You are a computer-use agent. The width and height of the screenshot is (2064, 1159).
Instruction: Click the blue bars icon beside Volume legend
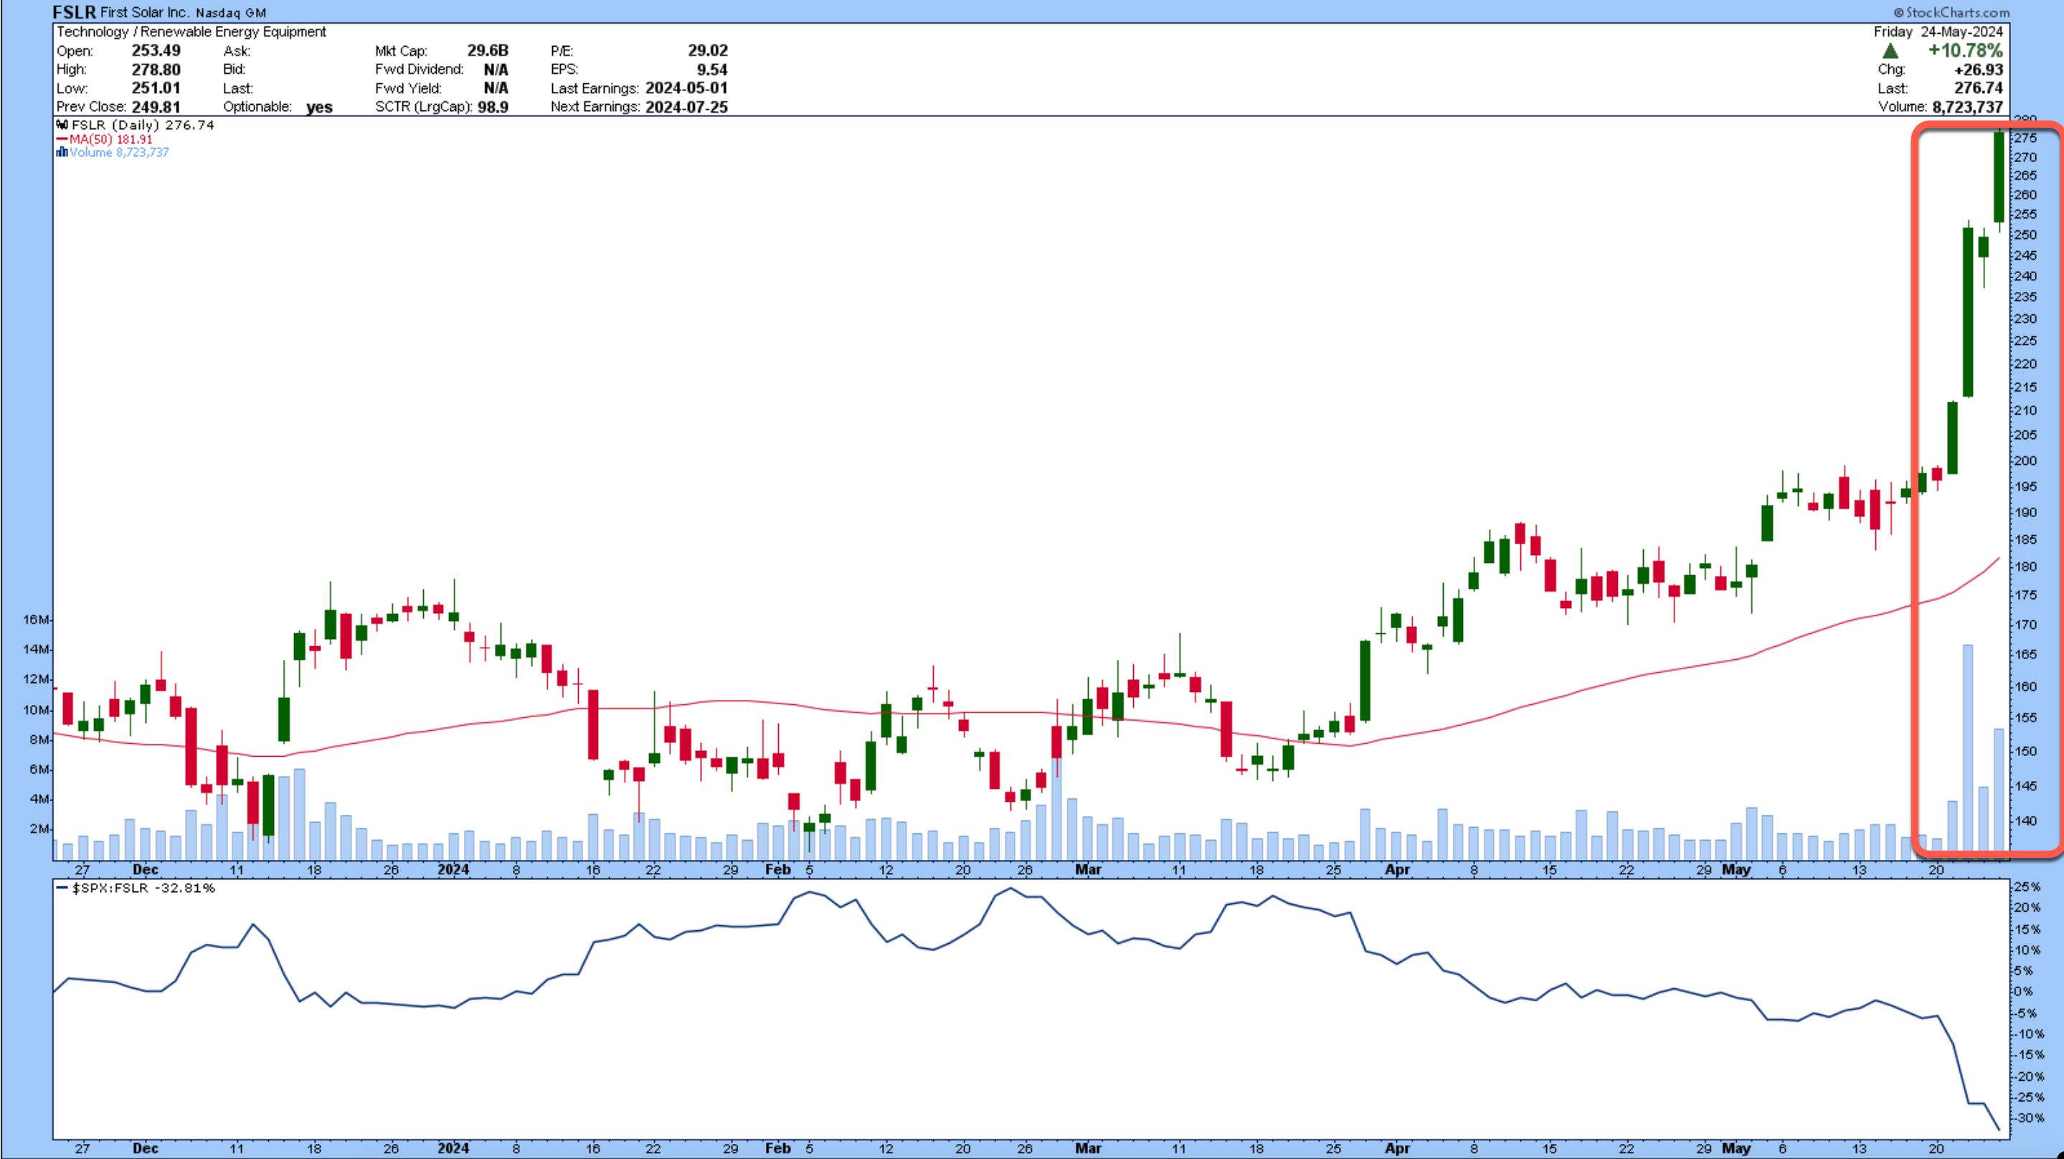pos(62,153)
